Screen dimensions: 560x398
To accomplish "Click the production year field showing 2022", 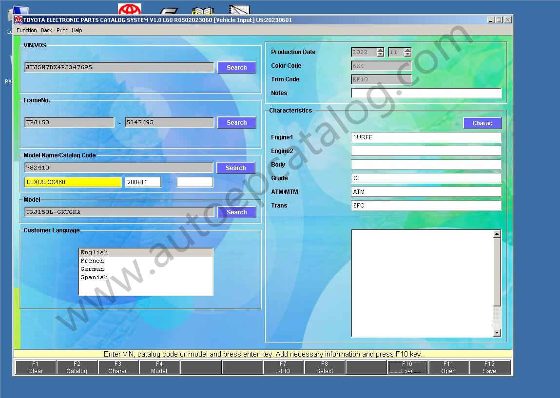I will (364, 52).
